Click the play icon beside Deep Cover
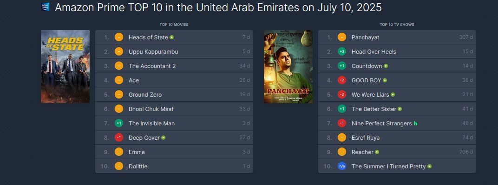Screen dimensions: 498x185 (164, 138)
